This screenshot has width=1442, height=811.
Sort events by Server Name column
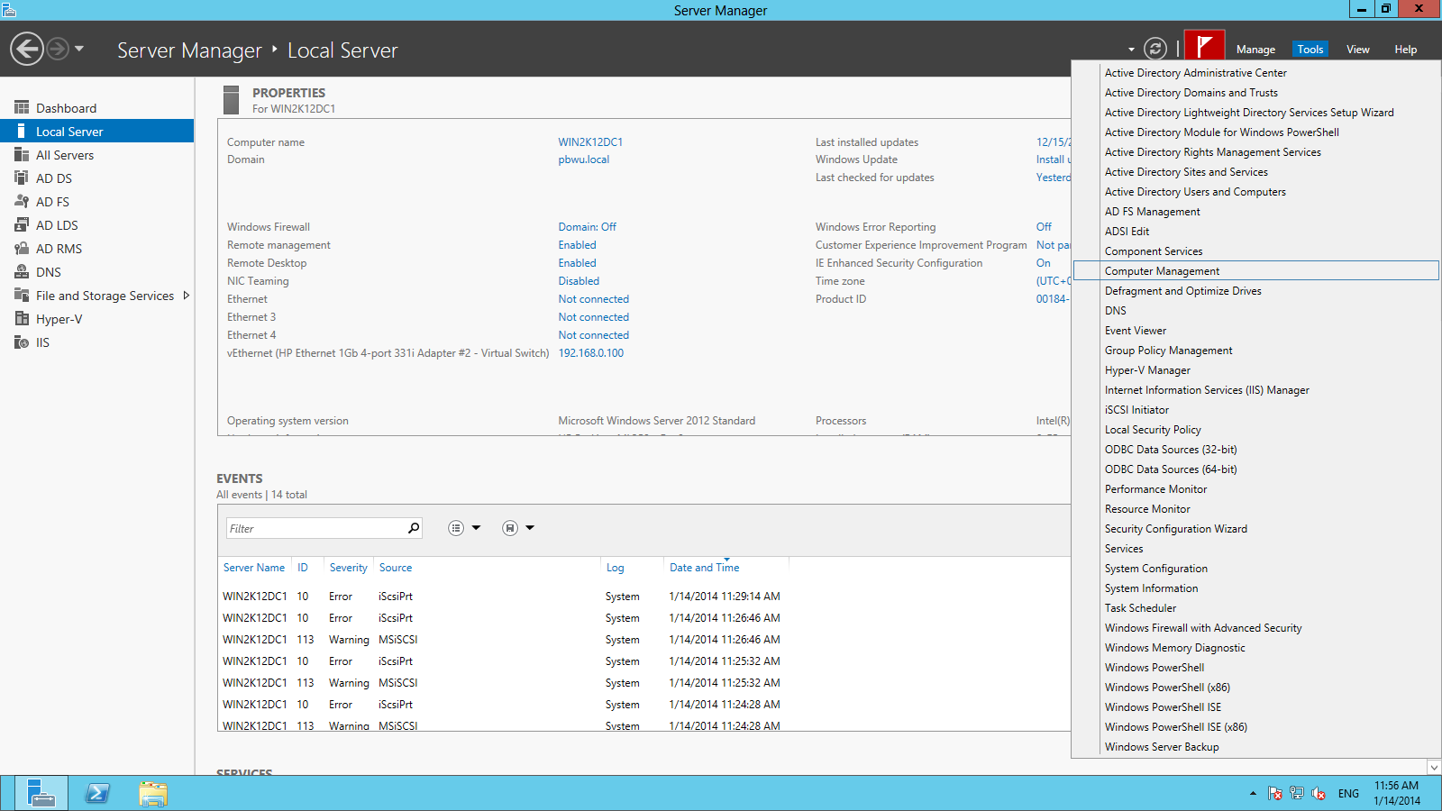[x=254, y=568]
